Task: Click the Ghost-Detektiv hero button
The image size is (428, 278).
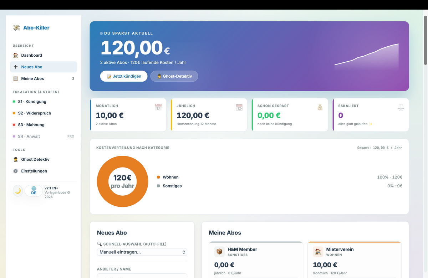Action: [174, 76]
